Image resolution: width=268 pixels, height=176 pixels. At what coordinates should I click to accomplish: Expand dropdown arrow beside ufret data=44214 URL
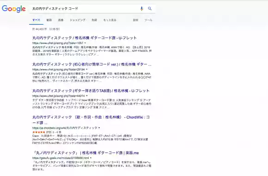(87, 96)
